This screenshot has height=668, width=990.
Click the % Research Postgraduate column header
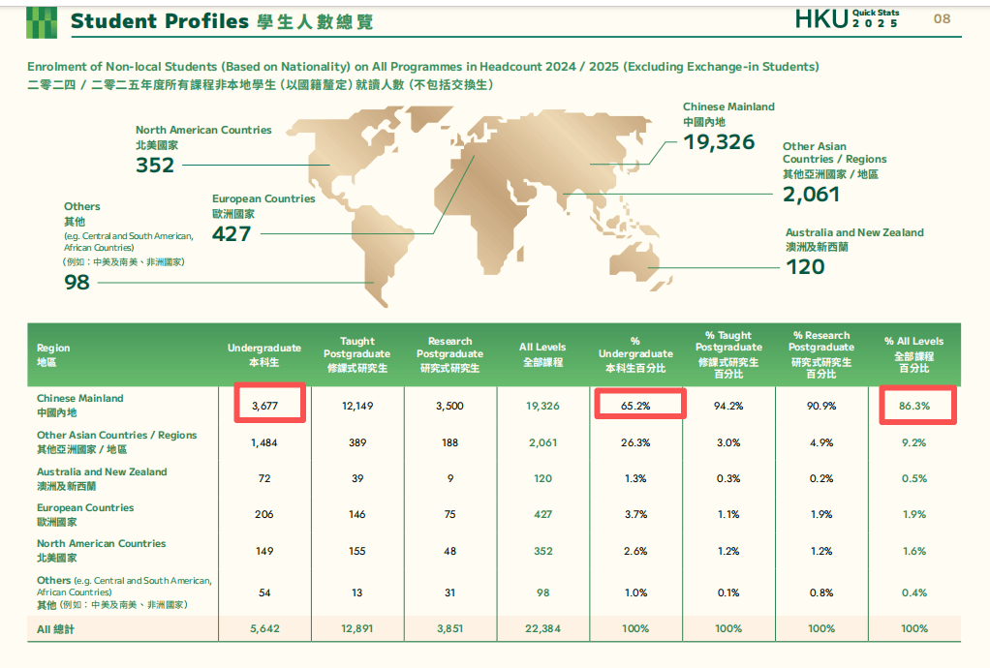tap(821, 354)
